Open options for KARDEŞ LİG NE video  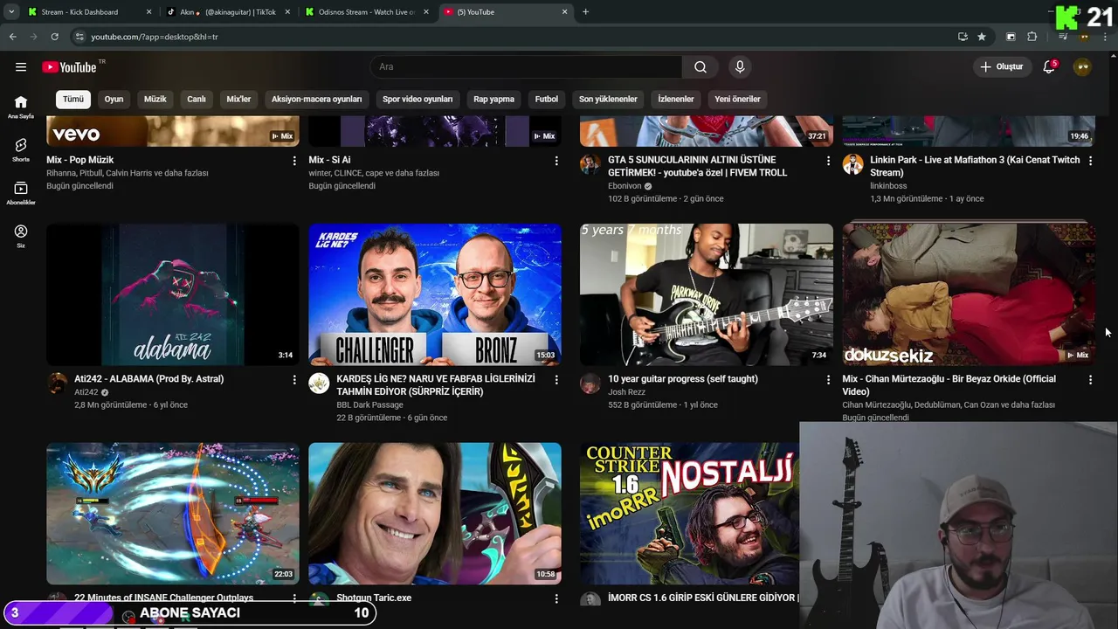click(556, 380)
